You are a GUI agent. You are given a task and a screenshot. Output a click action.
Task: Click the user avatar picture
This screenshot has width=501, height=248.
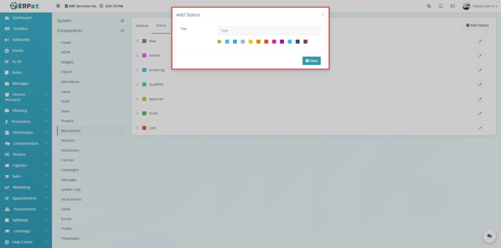[x=466, y=6]
